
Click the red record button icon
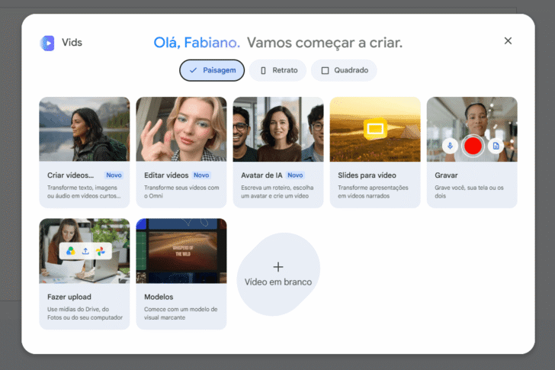473,146
